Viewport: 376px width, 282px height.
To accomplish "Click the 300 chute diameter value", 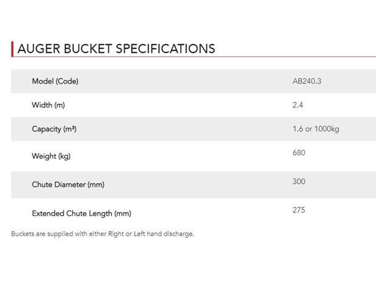I will pos(299,181).
